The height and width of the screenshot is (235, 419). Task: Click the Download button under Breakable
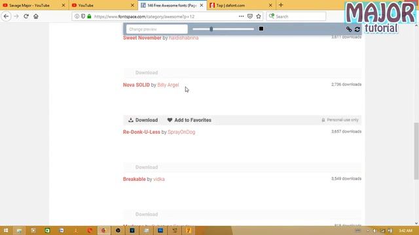[147, 215]
